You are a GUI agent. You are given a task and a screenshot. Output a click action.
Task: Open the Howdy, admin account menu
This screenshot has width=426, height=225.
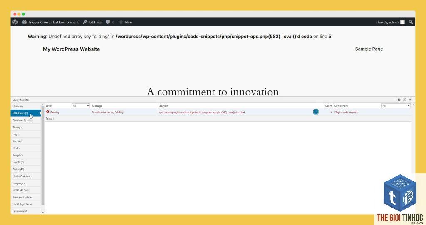(x=387, y=22)
